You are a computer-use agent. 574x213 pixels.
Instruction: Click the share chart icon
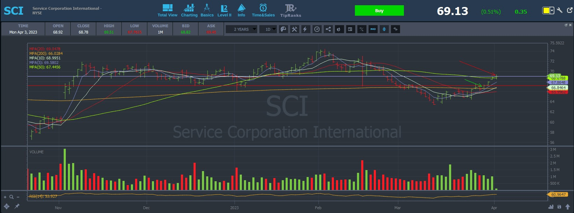[328, 29]
